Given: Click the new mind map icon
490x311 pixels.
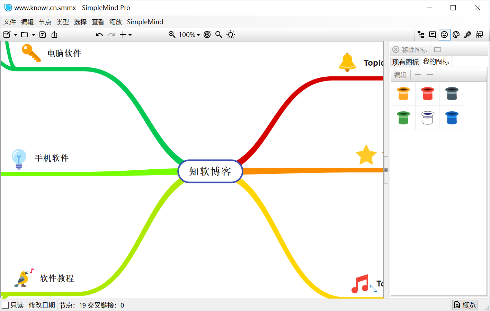Looking at the screenshot, I should [7, 35].
